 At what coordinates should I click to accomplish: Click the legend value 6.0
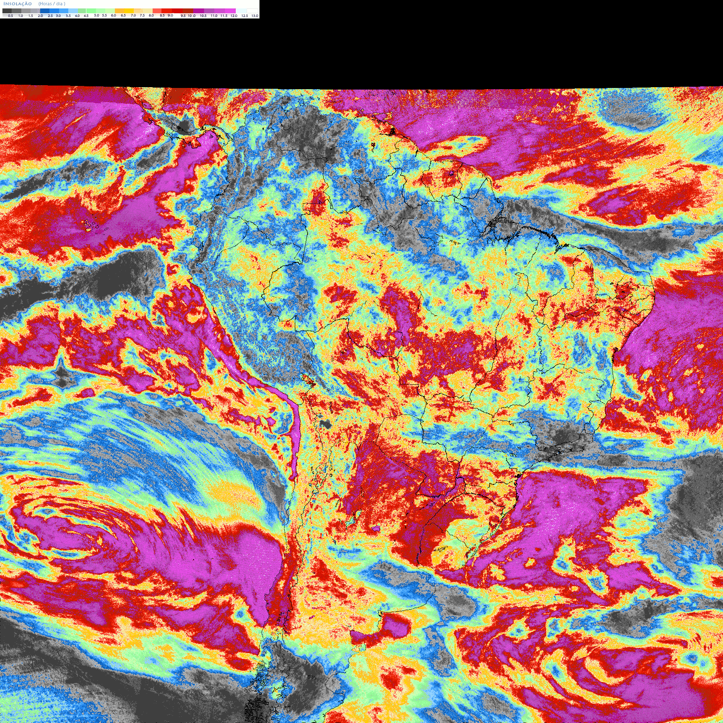[x=113, y=15]
